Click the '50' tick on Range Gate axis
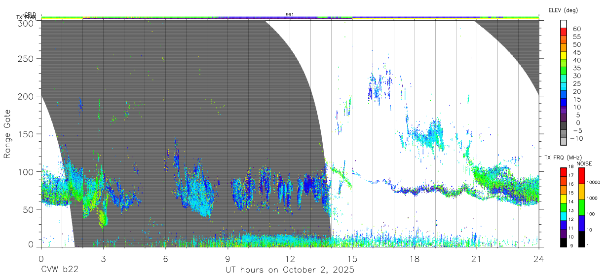This screenshot has height=280, width=606. coord(28,209)
